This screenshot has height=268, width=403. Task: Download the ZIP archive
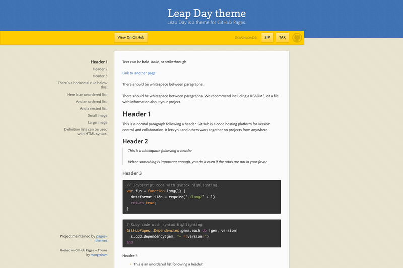pyautogui.click(x=267, y=37)
